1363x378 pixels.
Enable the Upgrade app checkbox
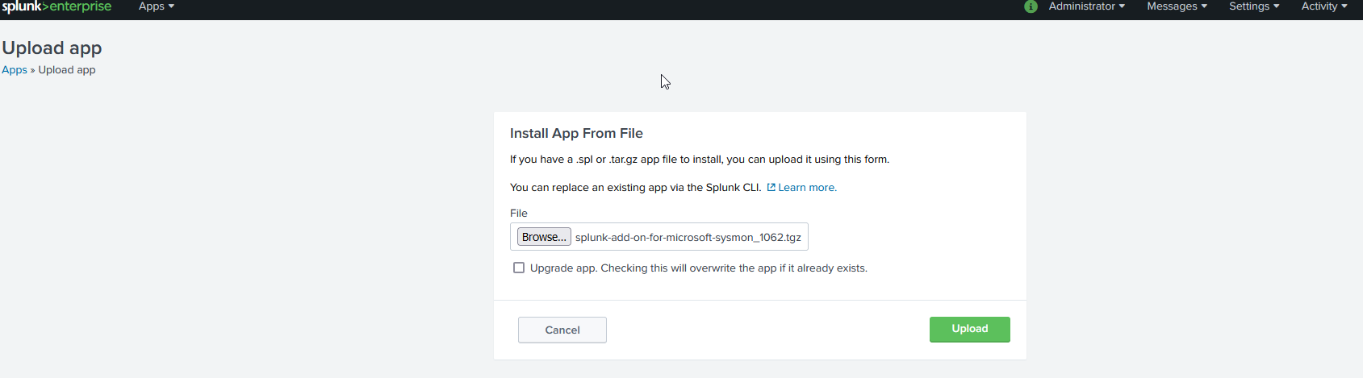pyautogui.click(x=519, y=268)
